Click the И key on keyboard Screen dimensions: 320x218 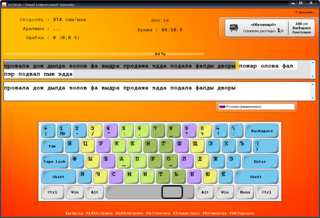[x=147, y=177]
